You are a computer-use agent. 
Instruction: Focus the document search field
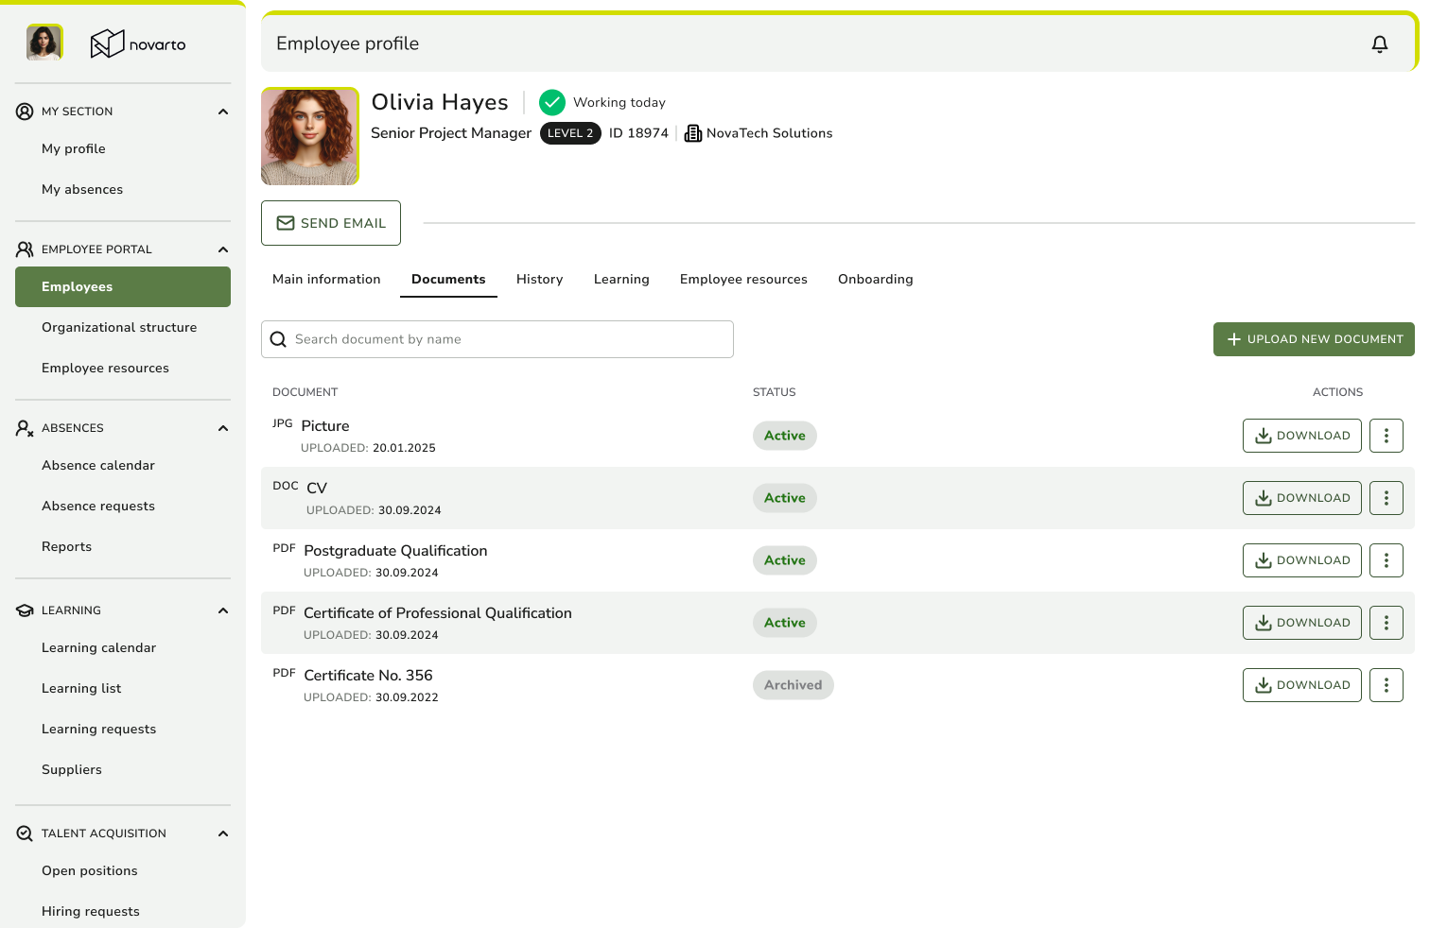coord(497,339)
